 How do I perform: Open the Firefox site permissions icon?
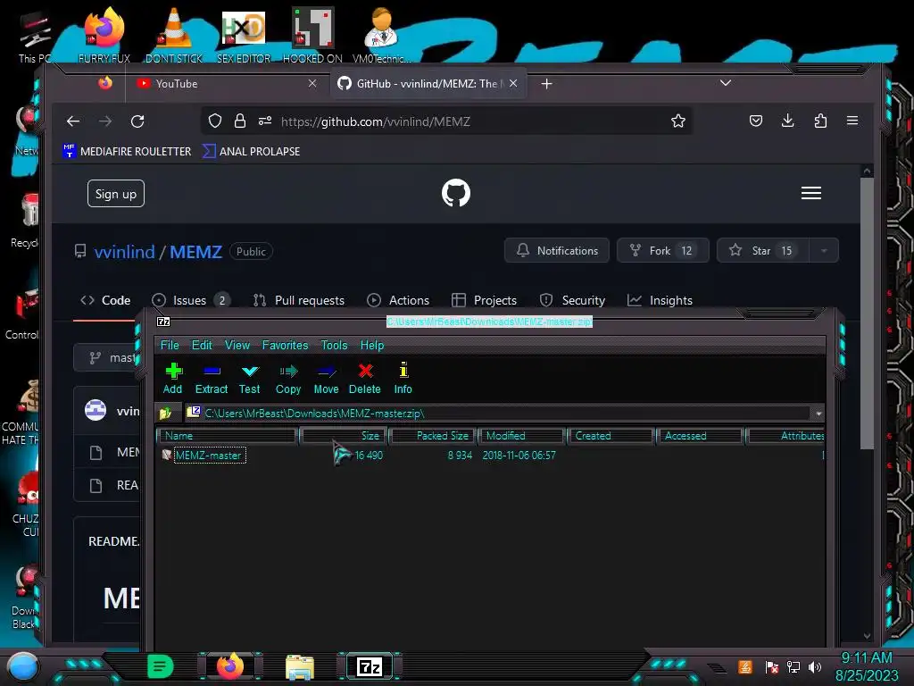[x=264, y=121]
